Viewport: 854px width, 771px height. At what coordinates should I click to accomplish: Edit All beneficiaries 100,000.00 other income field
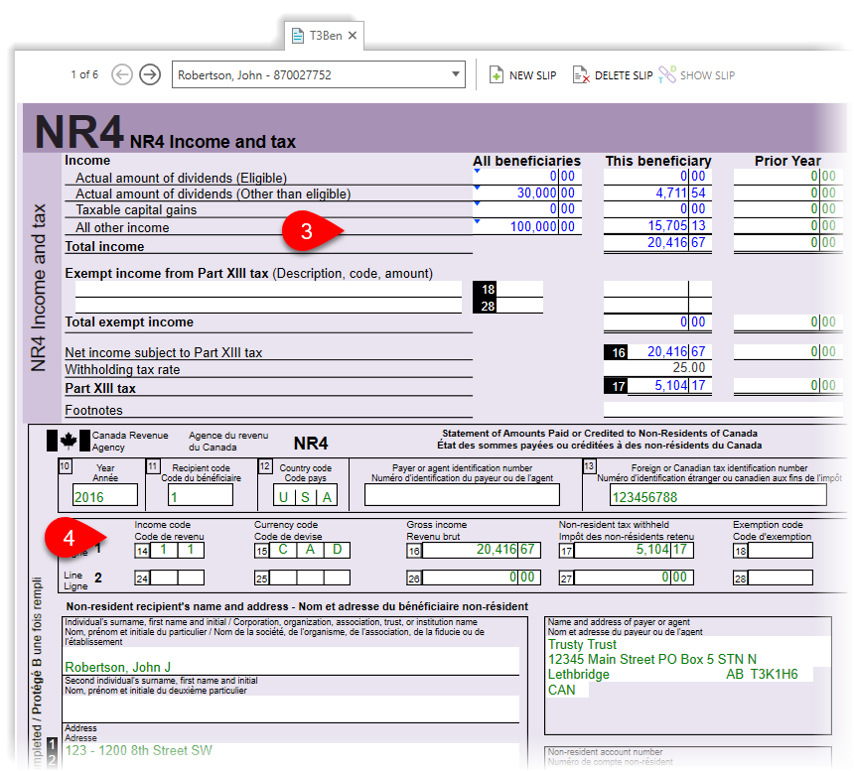(x=527, y=226)
